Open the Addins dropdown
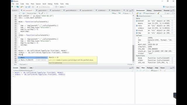 pyautogui.click(x=62, y=7)
